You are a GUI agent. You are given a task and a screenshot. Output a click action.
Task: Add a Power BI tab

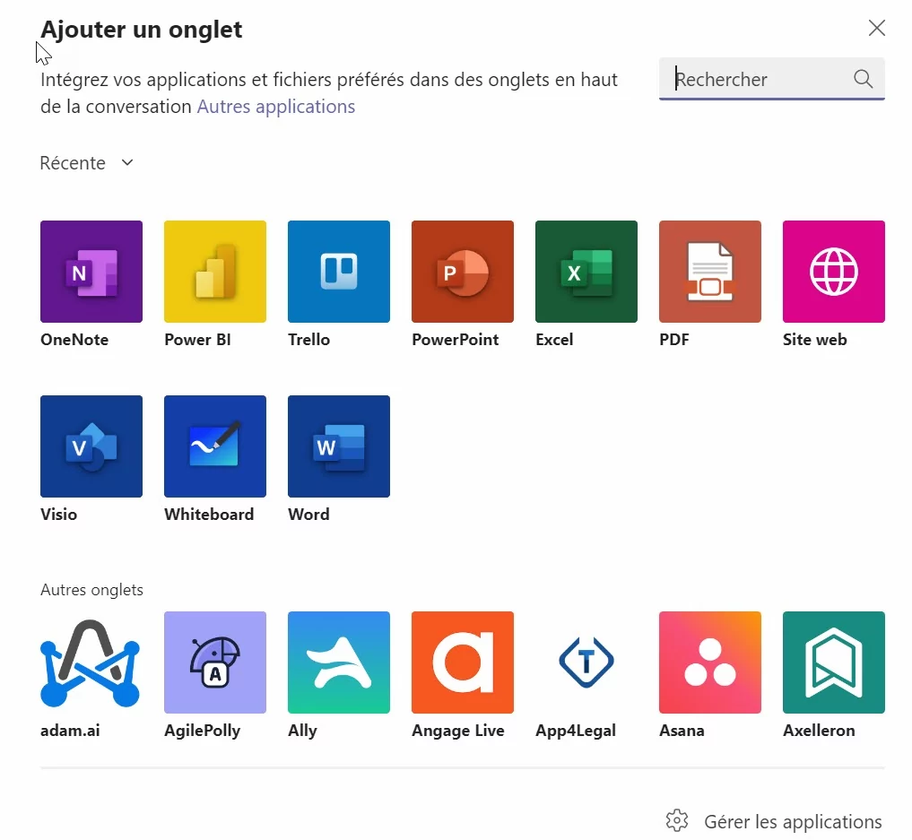[215, 272]
